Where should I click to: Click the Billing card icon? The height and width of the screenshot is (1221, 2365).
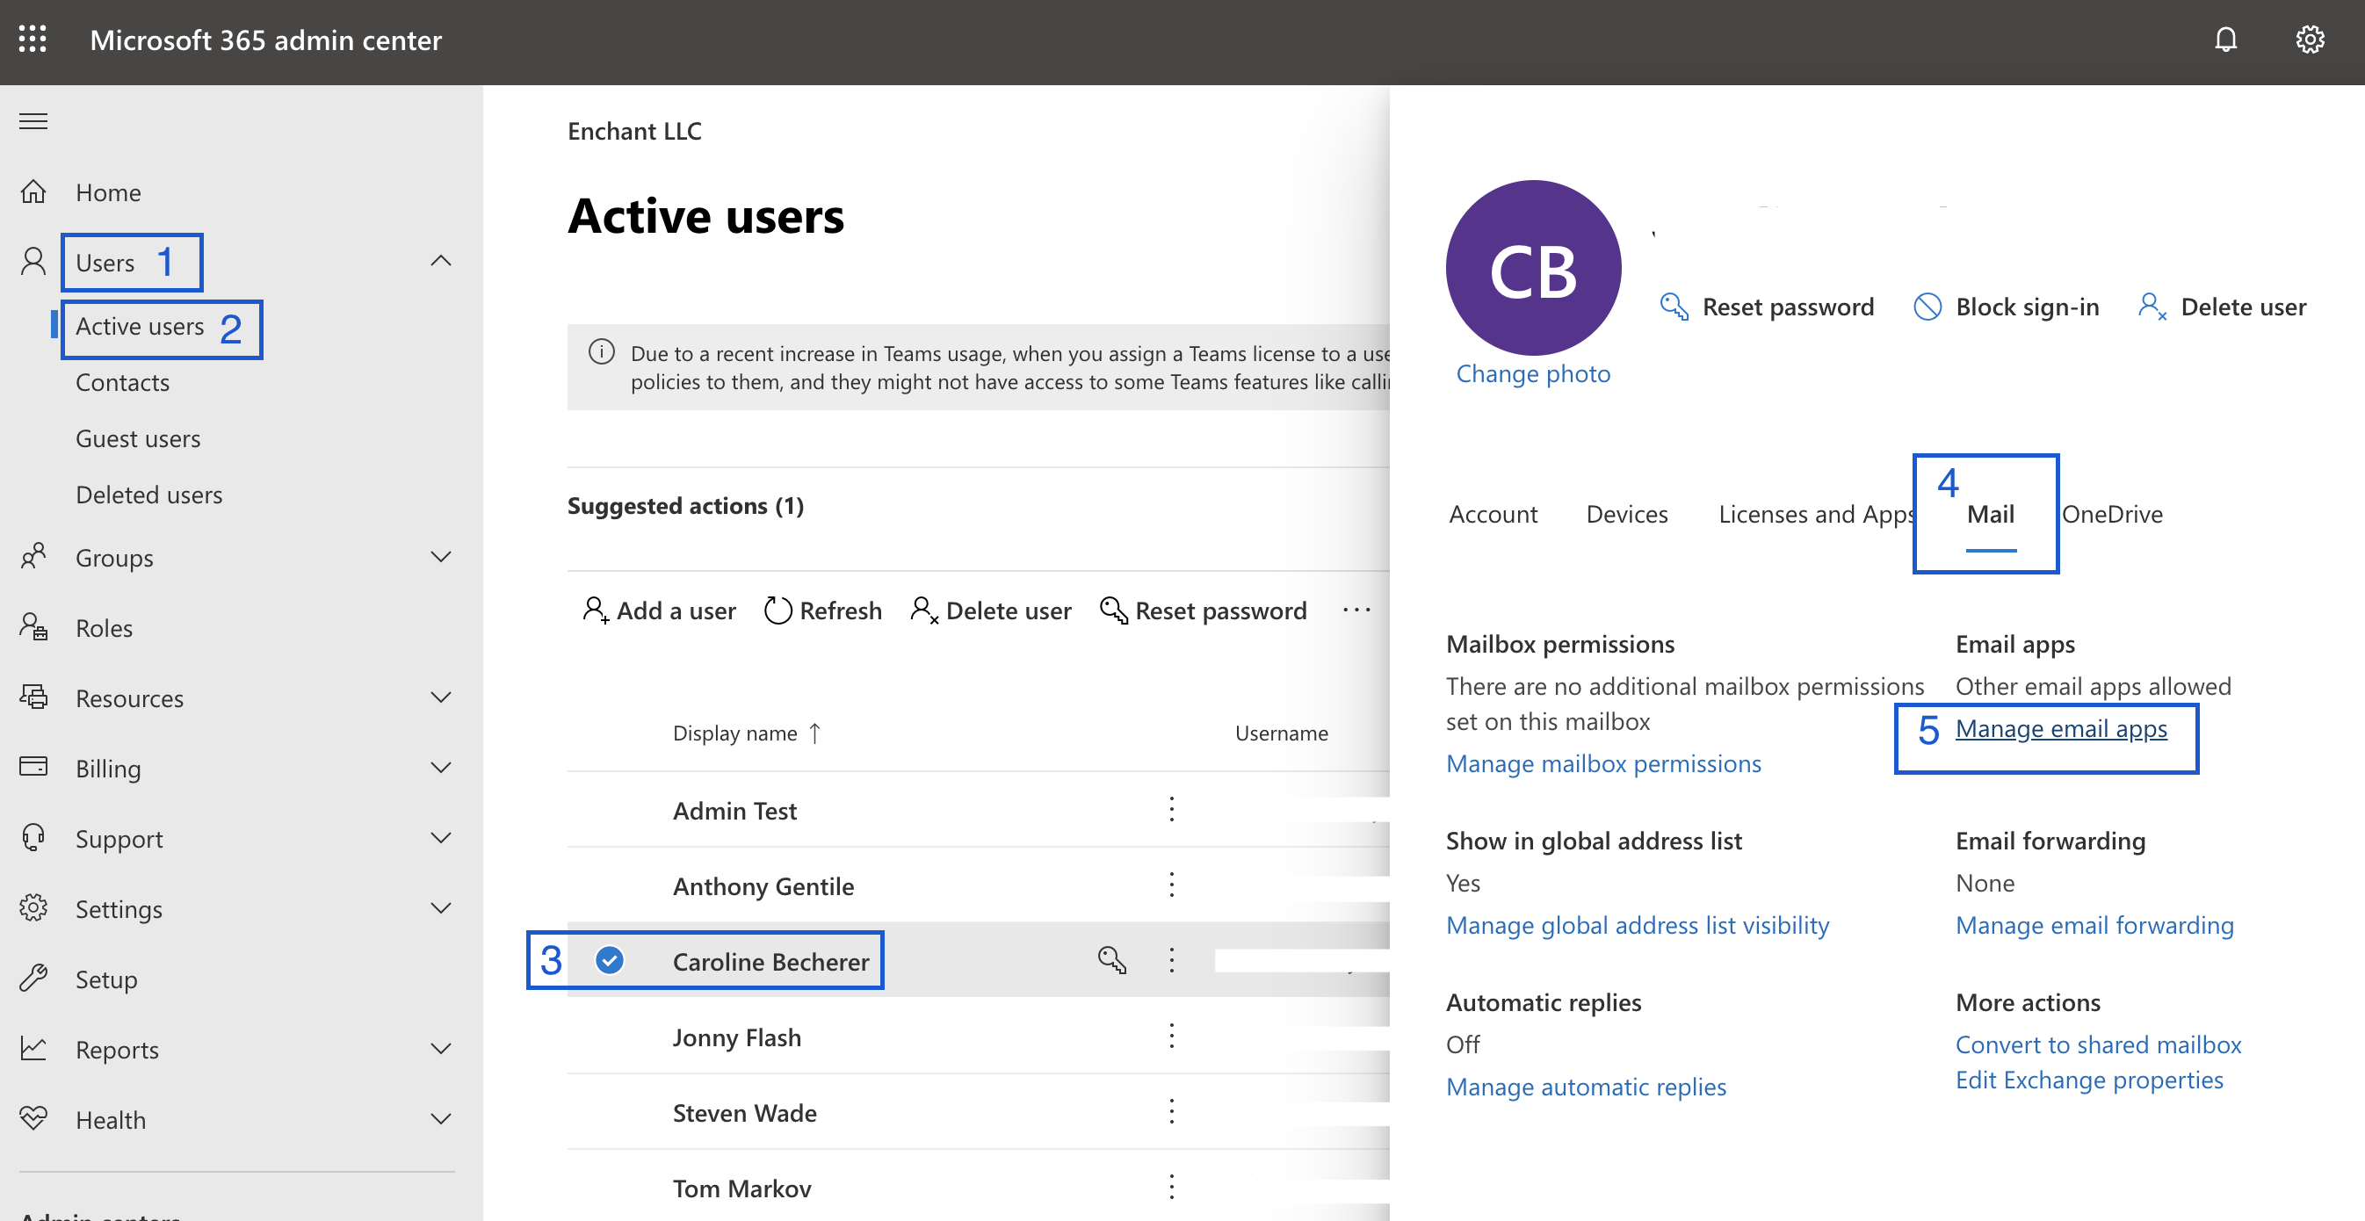tap(33, 767)
